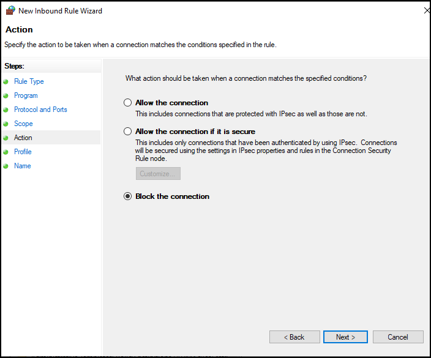Screen dimensions: 431x358
Task: Open the Name step
Action: pyautogui.click(x=23, y=166)
